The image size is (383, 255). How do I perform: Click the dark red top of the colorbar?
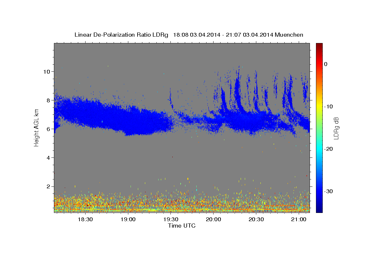319,45
